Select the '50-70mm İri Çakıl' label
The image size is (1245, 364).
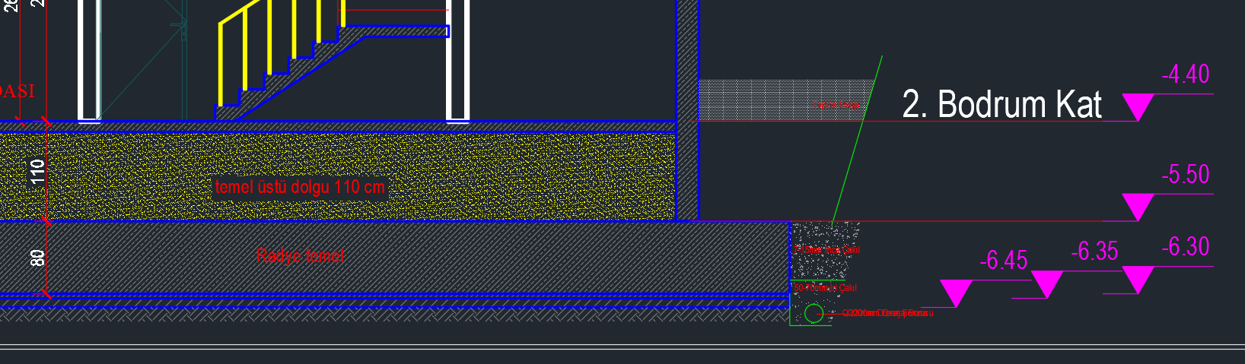[825, 288]
